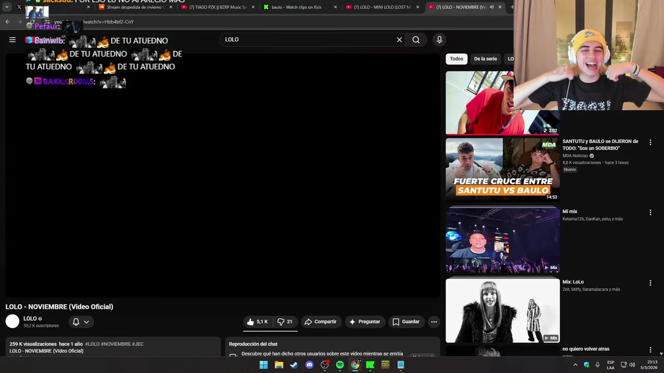Open options for the Mix: LoLo item
The width and height of the screenshot is (664, 373).
[650, 283]
